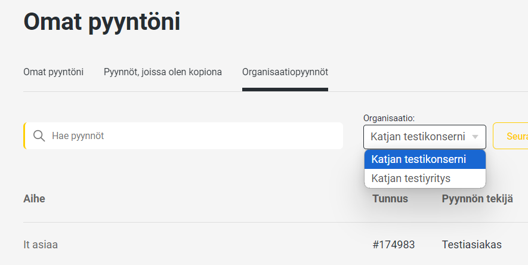Select Katjan testiyritys from the list
This screenshot has height=265, width=528.
(410, 178)
